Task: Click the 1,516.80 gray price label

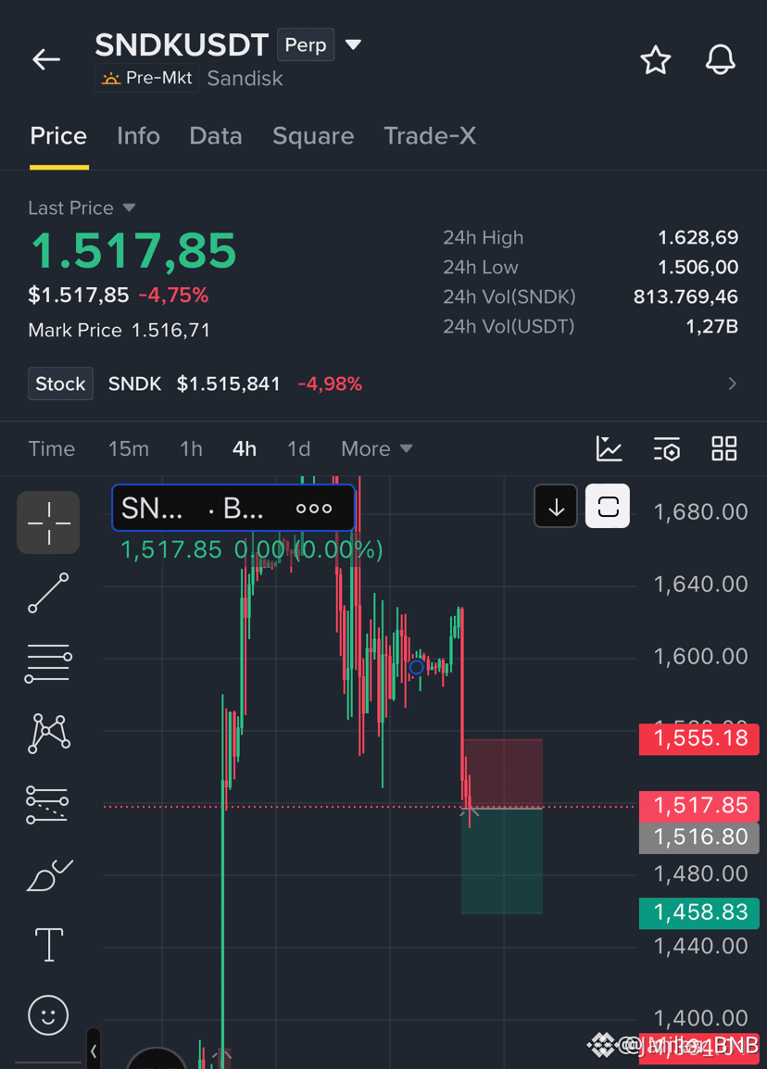Action: [699, 837]
